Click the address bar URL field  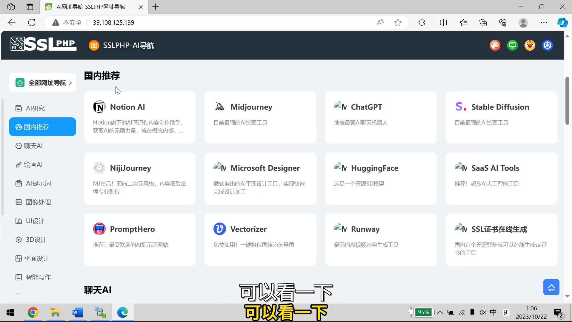pos(209,23)
